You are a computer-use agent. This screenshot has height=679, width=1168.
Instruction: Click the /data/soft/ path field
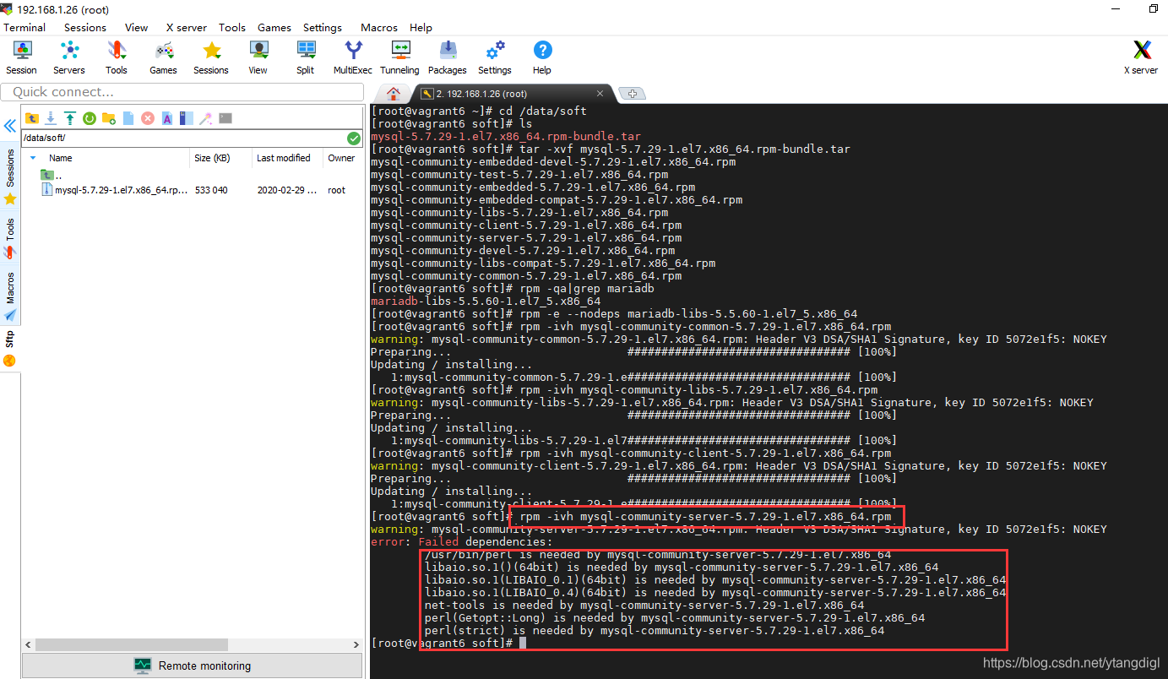click(x=183, y=138)
